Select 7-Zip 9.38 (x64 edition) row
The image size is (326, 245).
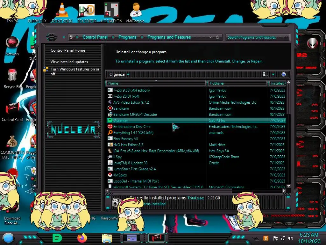click(x=196, y=90)
